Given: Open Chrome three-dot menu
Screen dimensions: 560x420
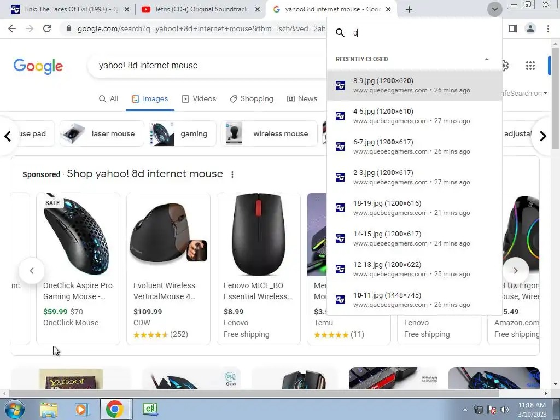Looking at the screenshot, I should click(548, 28).
